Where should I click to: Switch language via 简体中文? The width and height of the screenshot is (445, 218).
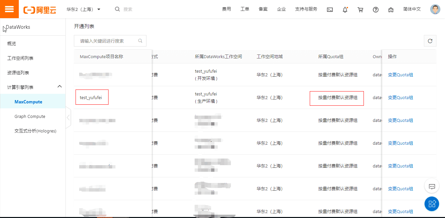412,9
